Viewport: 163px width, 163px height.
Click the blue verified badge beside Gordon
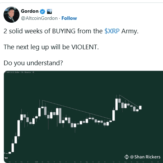[43, 11]
